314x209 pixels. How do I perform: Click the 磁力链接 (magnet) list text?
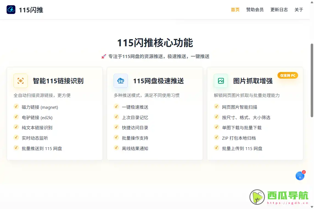tap(40, 107)
